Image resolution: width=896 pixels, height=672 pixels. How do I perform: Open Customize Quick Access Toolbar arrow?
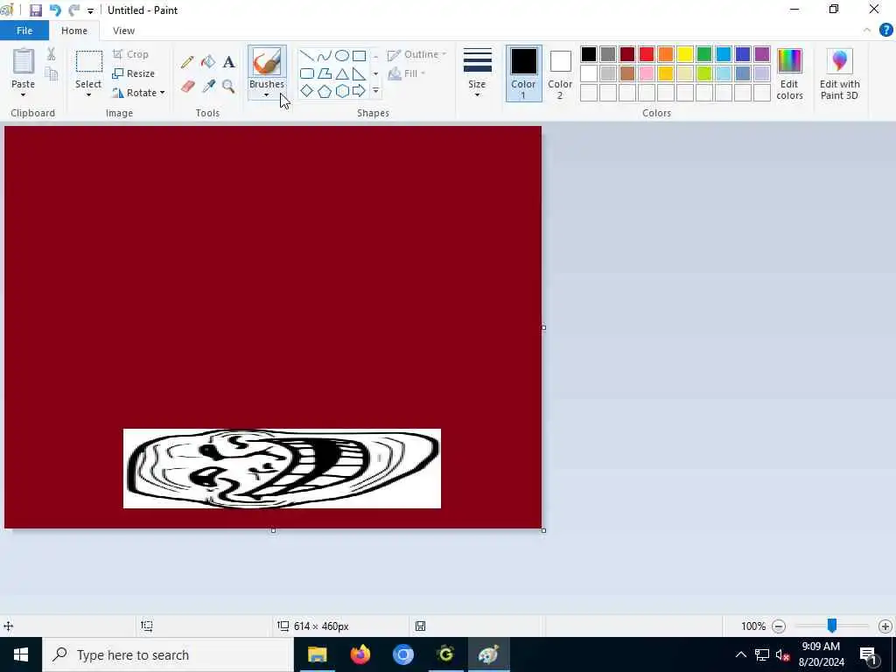(x=90, y=10)
